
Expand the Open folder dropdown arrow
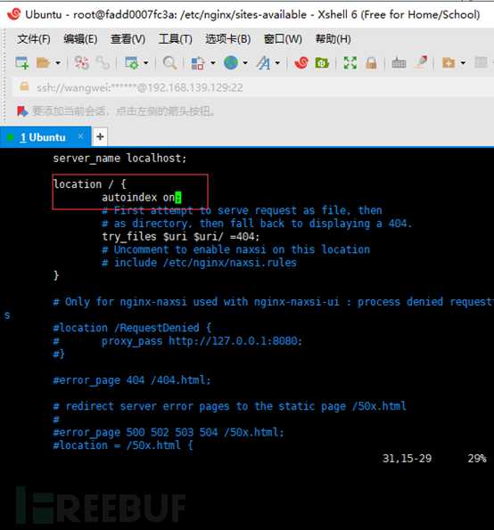(58, 63)
